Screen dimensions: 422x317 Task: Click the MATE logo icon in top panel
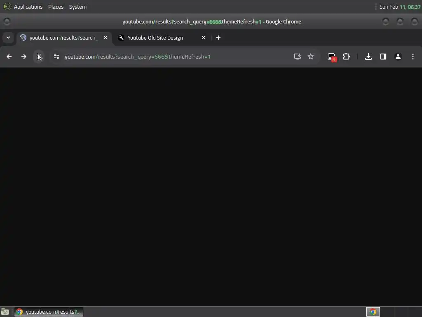(x=7, y=7)
